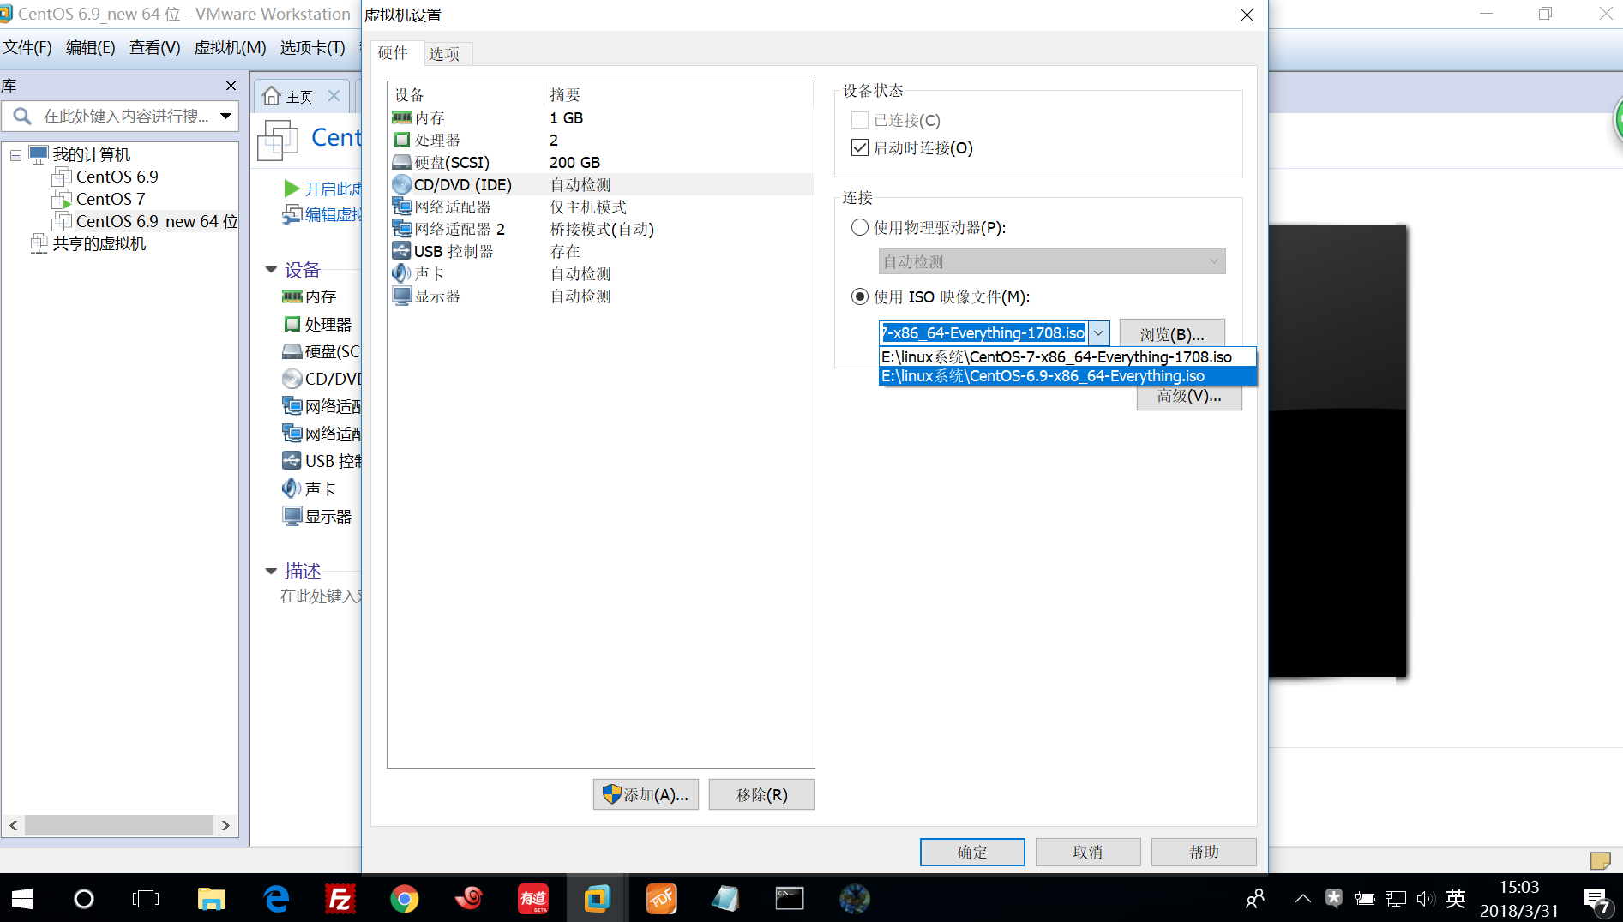Viewport: 1623px width, 922px height.
Task: Click the 开启此虚拟机 green play icon
Action: 292,189
